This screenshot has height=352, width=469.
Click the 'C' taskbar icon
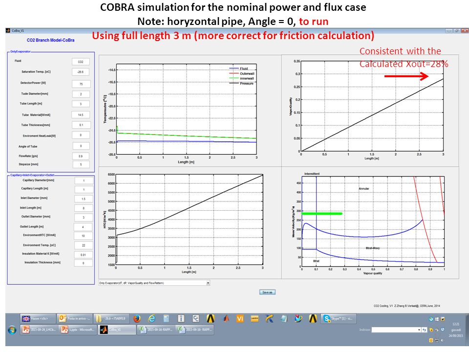pos(195,319)
